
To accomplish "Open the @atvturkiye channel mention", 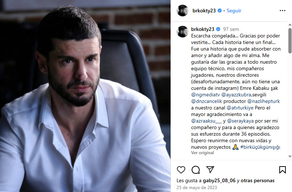I will click(240, 108).
